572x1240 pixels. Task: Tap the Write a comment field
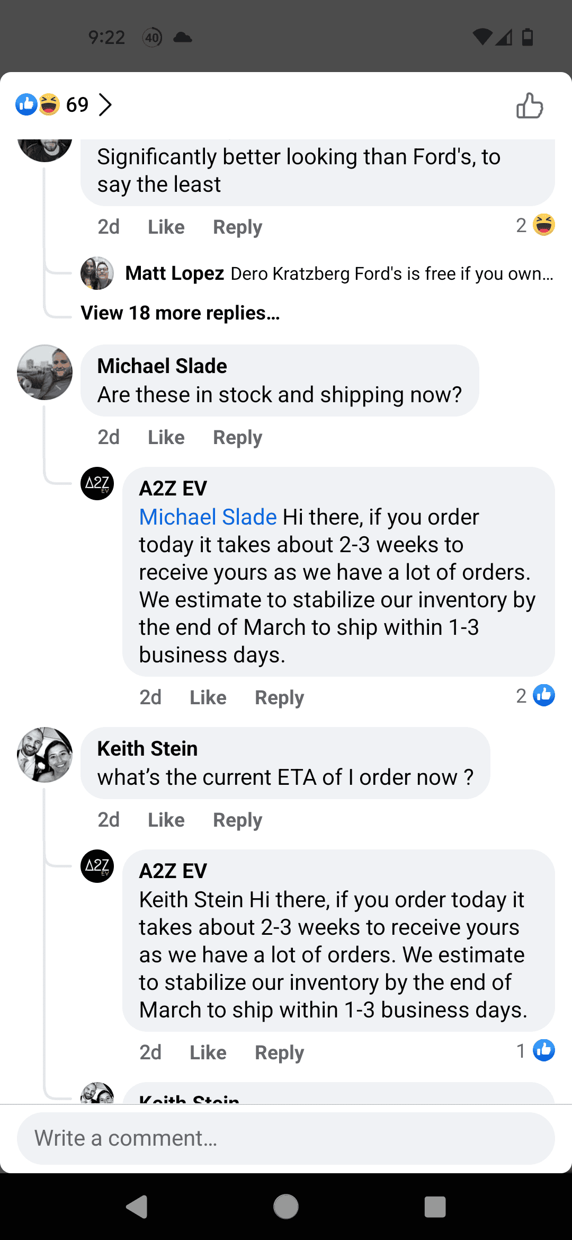286,1137
